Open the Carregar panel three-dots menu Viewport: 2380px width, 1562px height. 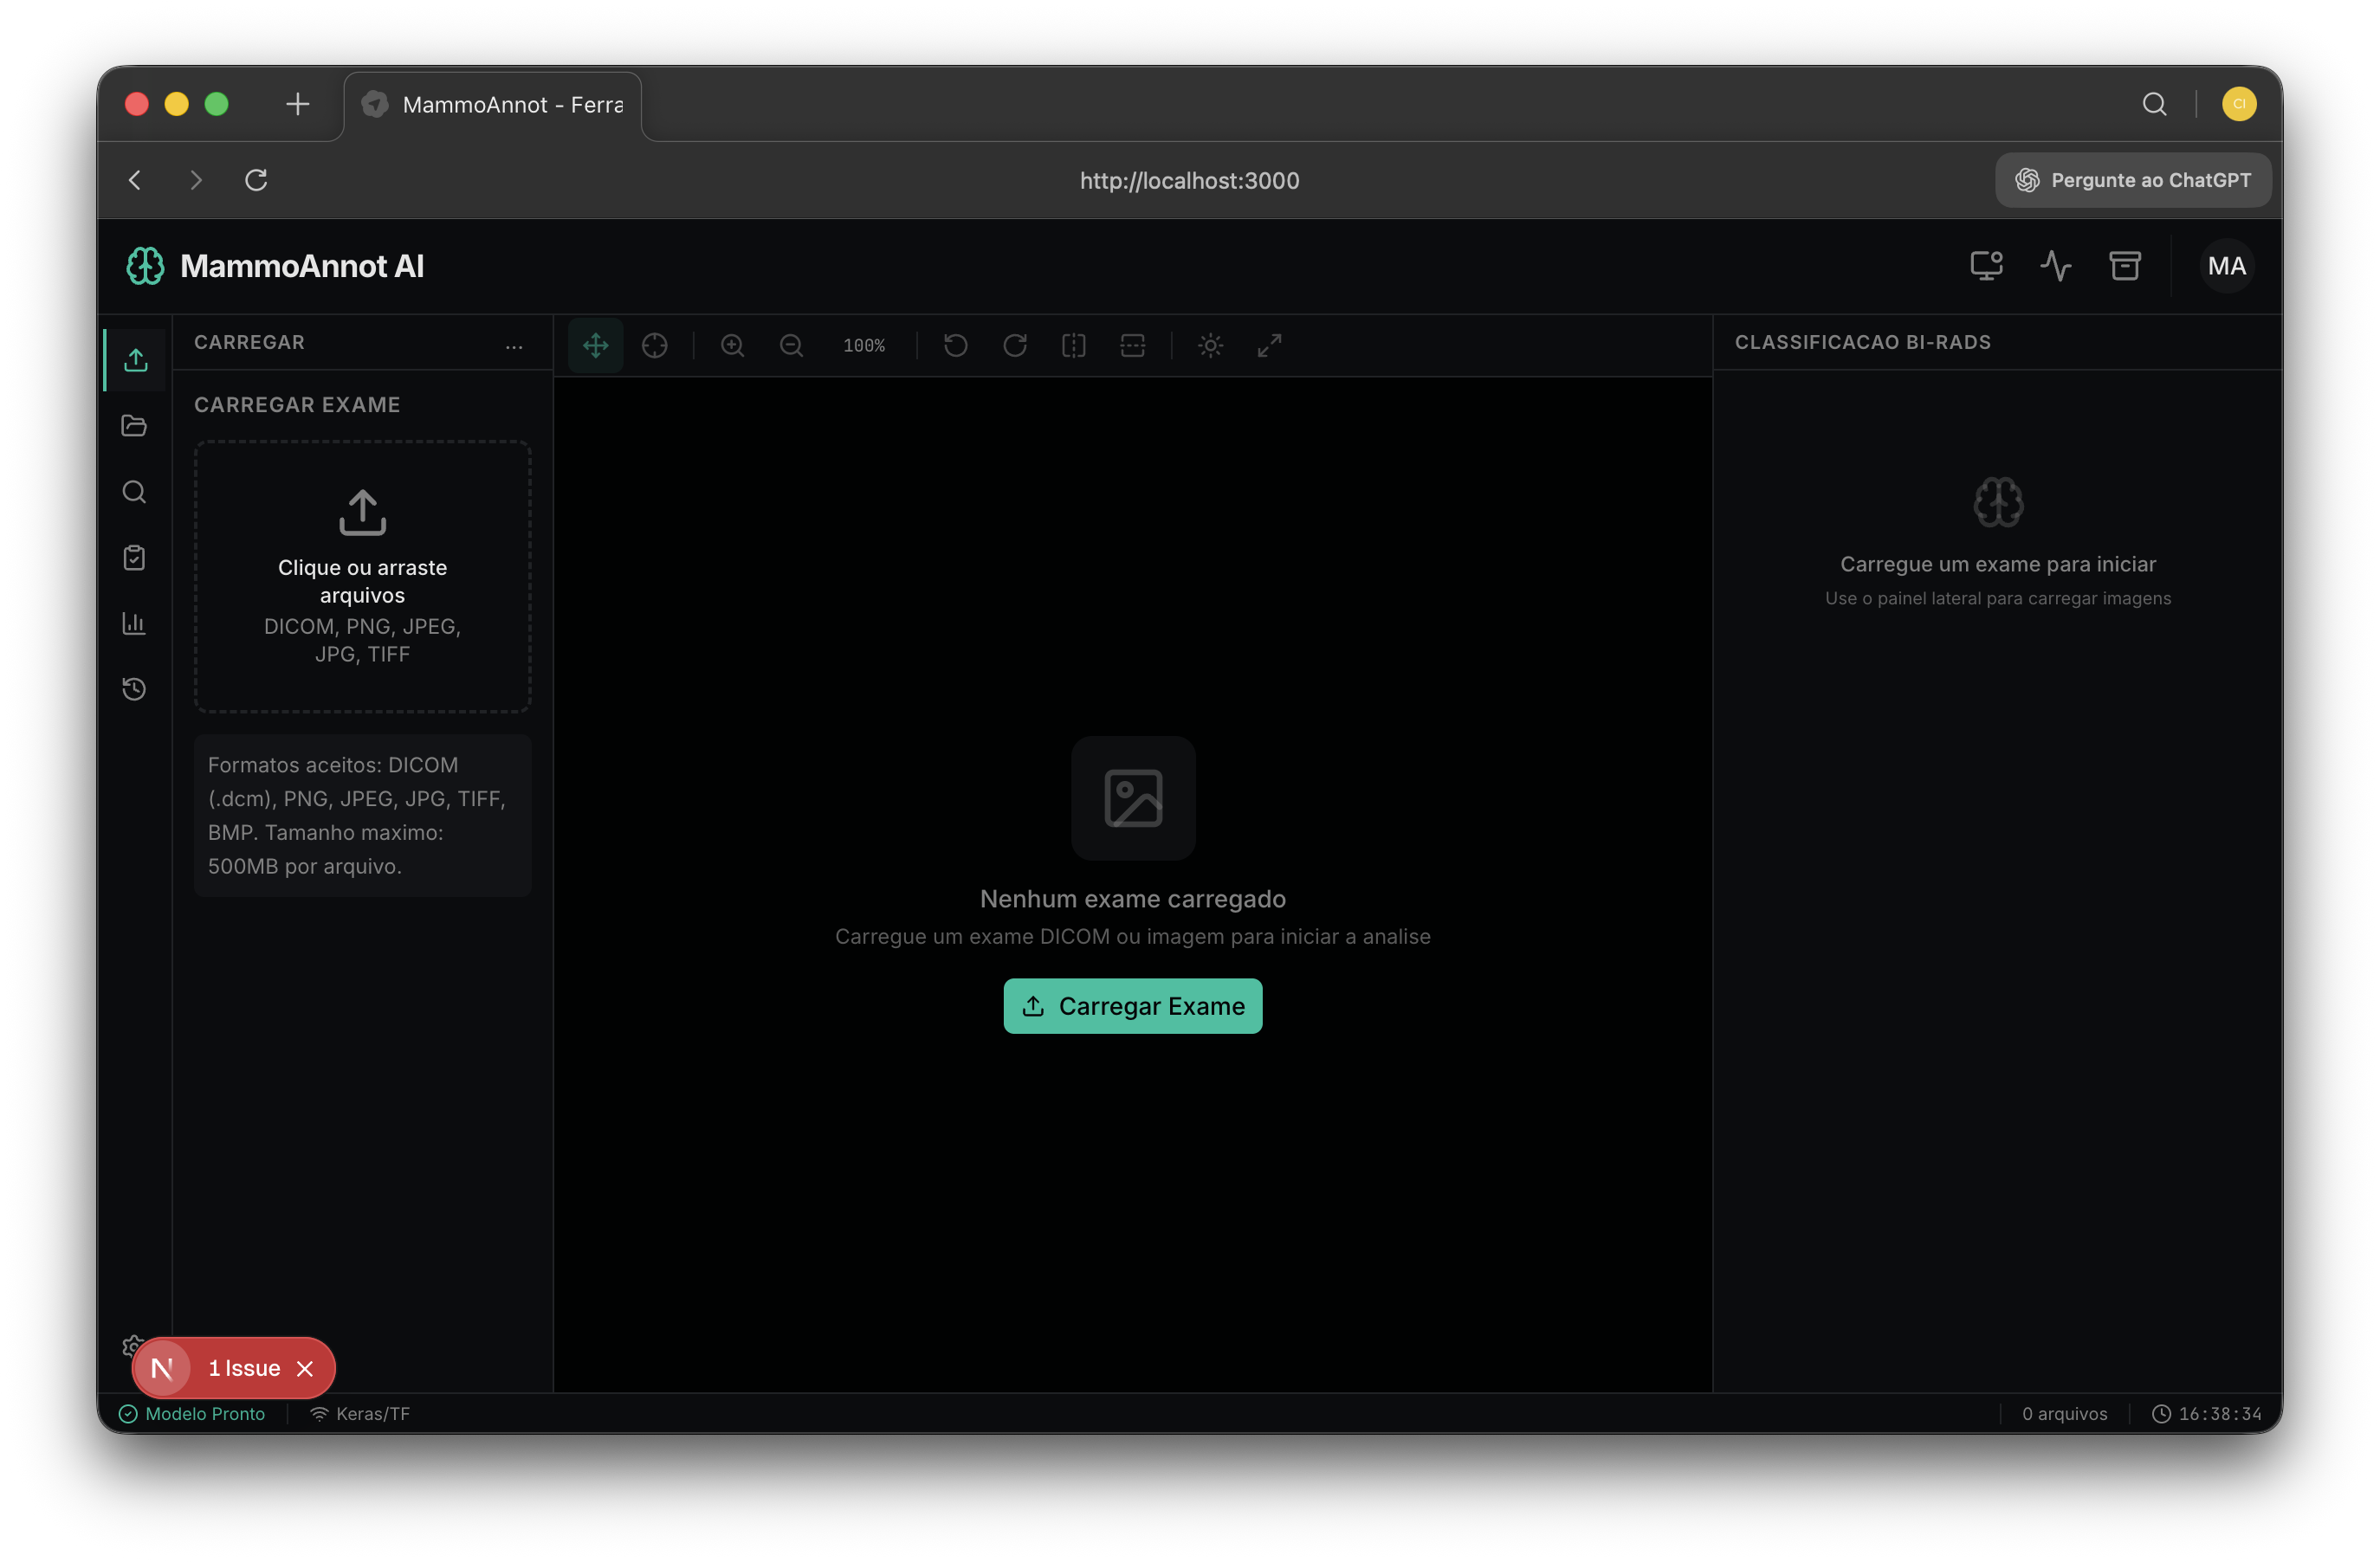(514, 345)
